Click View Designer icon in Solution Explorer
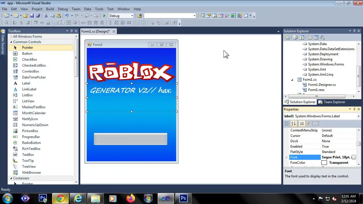Image resolution: width=363 pixels, height=204 pixels. point(316,37)
